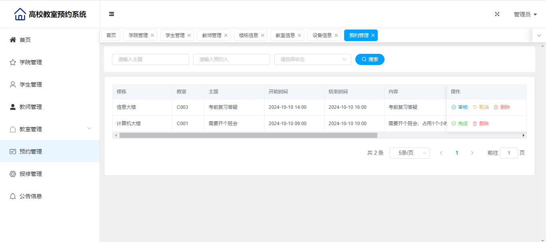Open 报修管理 in the sidebar

pos(31,174)
